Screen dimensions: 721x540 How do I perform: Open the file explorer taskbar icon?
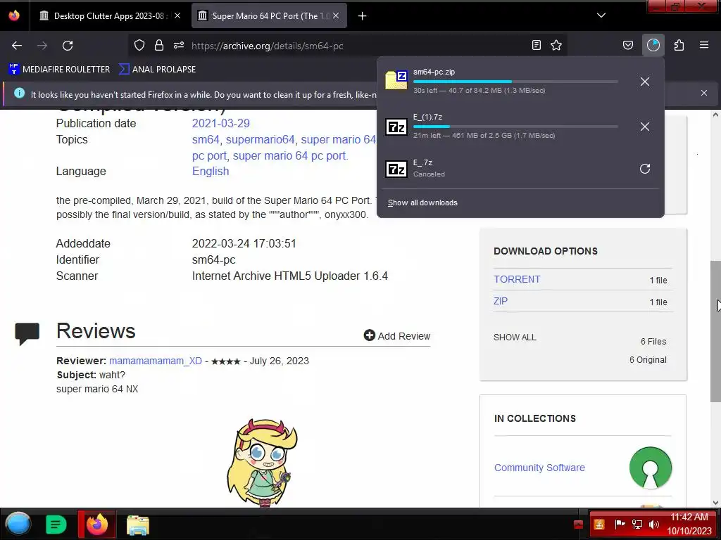[138, 525]
